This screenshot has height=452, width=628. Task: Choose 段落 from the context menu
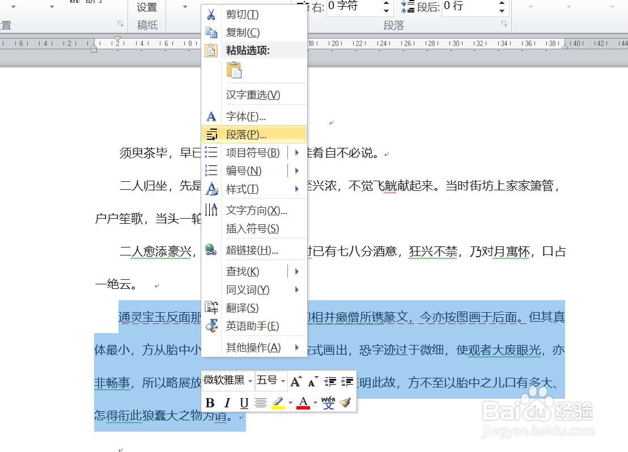(244, 134)
